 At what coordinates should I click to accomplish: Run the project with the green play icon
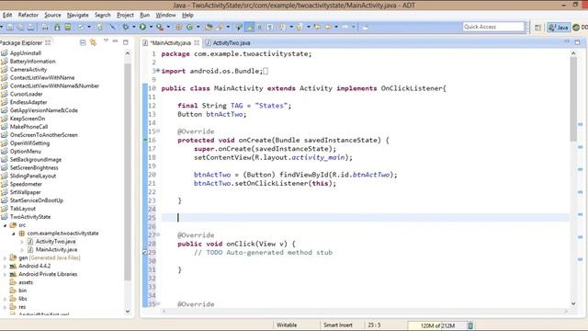[x=142, y=27]
